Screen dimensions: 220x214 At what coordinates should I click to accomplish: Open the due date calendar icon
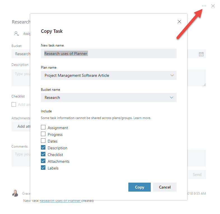tap(201, 54)
